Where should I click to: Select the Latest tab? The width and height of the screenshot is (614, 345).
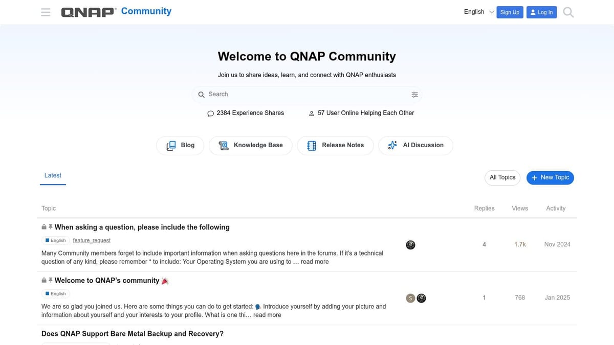pos(53,175)
